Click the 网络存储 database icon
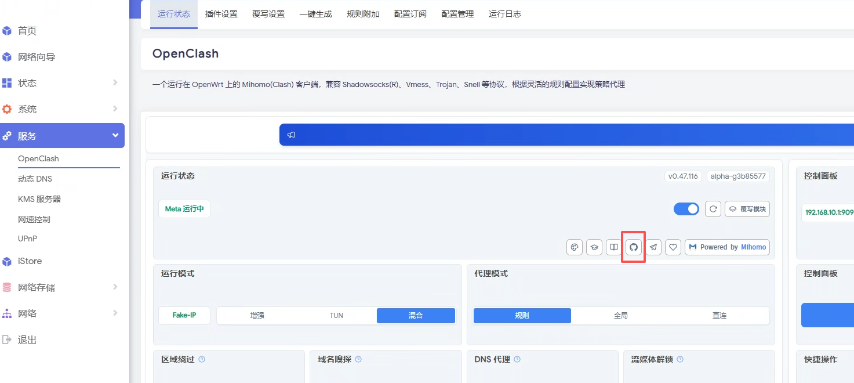The width and height of the screenshot is (854, 383). click(7, 287)
